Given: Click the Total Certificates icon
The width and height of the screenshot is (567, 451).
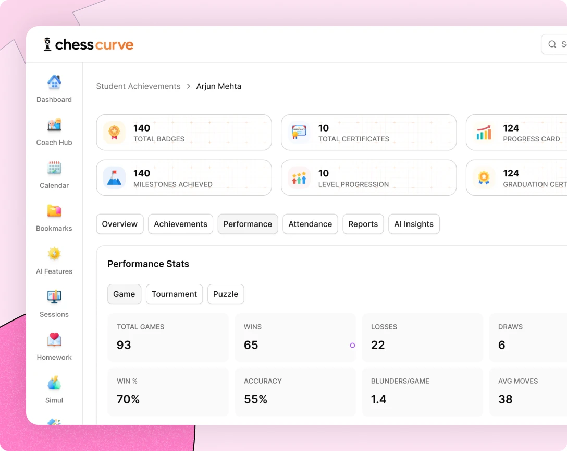Looking at the screenshot, I should [299, 133].
